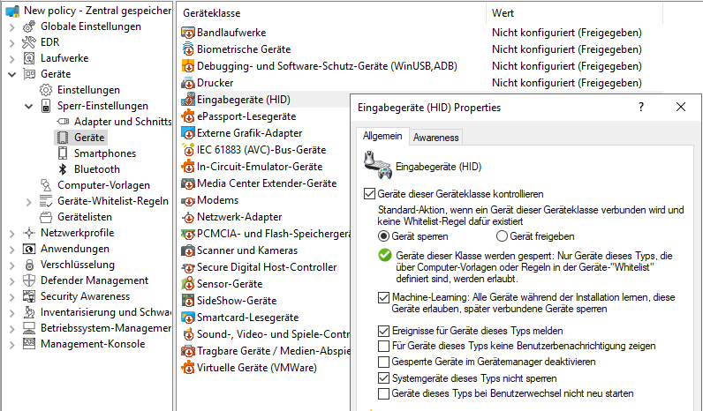Click the Bluetooth symbol icon
Viewport: 703px width, 411px height.
point(63,169)
